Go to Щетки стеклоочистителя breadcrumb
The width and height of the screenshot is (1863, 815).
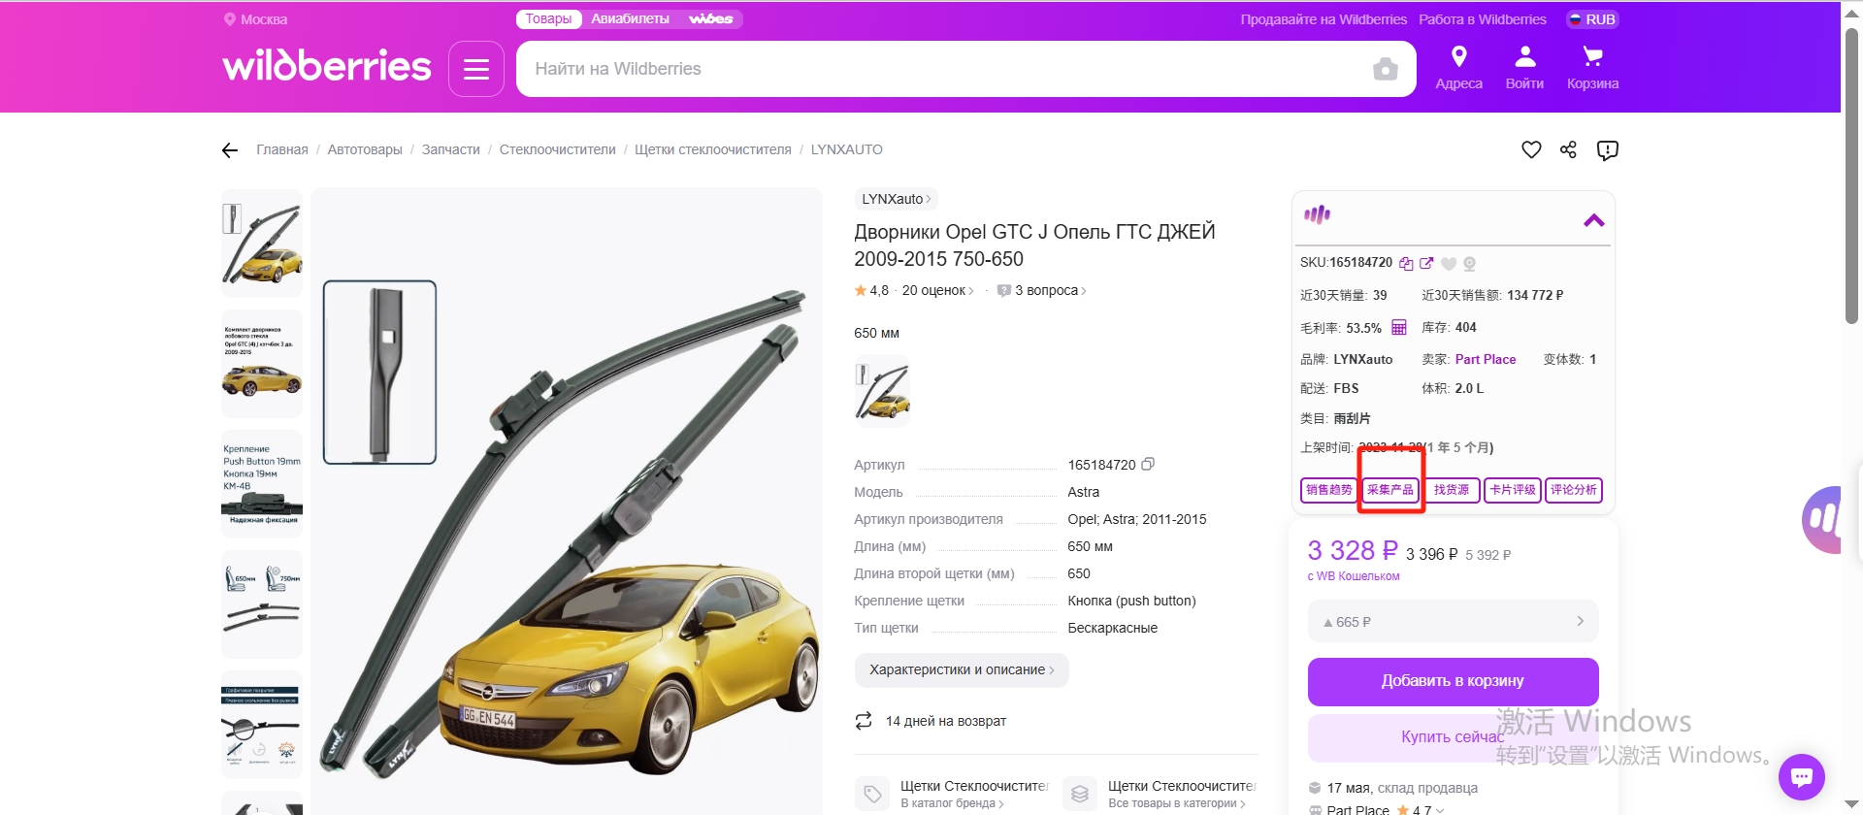pos(713,149)
